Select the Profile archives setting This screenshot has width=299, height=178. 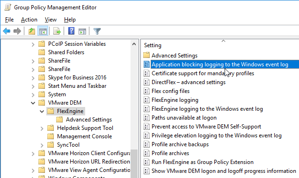170,153
